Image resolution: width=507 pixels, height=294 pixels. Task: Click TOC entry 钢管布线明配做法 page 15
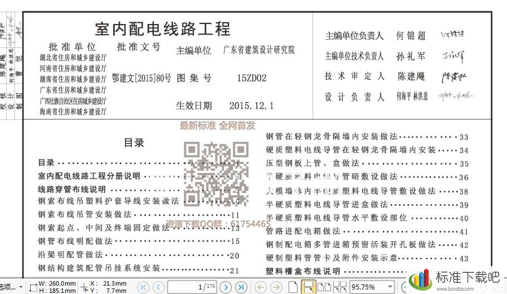coord(138,241)
